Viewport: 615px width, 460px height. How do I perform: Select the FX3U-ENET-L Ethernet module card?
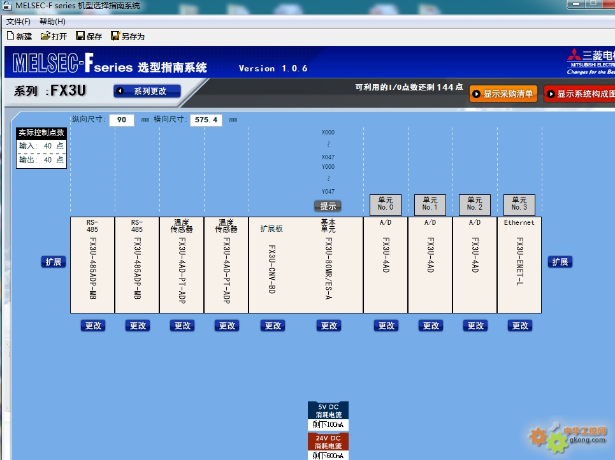(519, 265)
